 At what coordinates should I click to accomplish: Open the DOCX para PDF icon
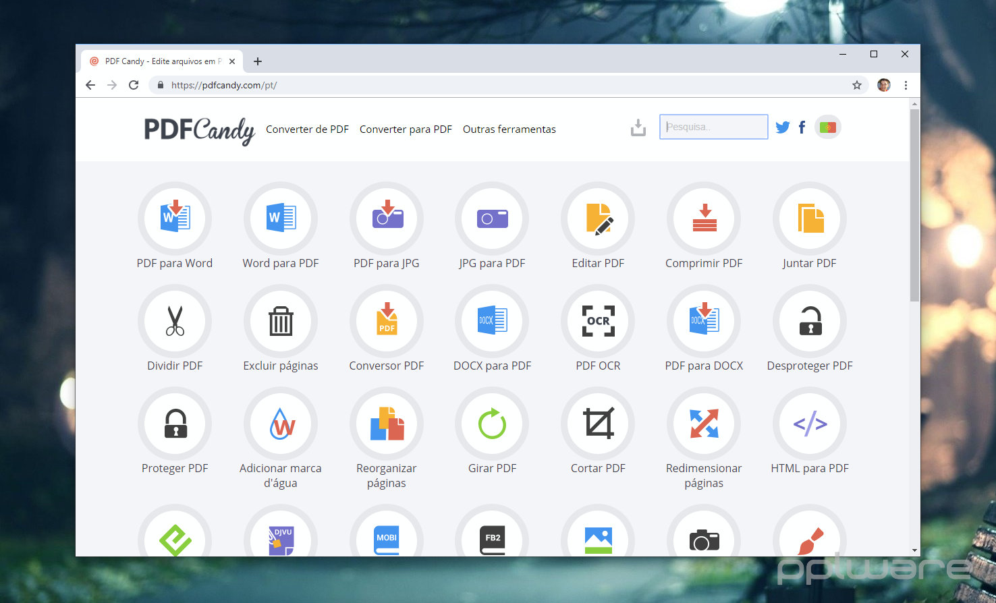coord(492,321)
